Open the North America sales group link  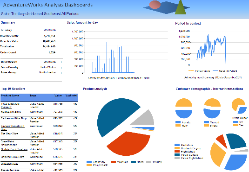click(x=47, y=72)
